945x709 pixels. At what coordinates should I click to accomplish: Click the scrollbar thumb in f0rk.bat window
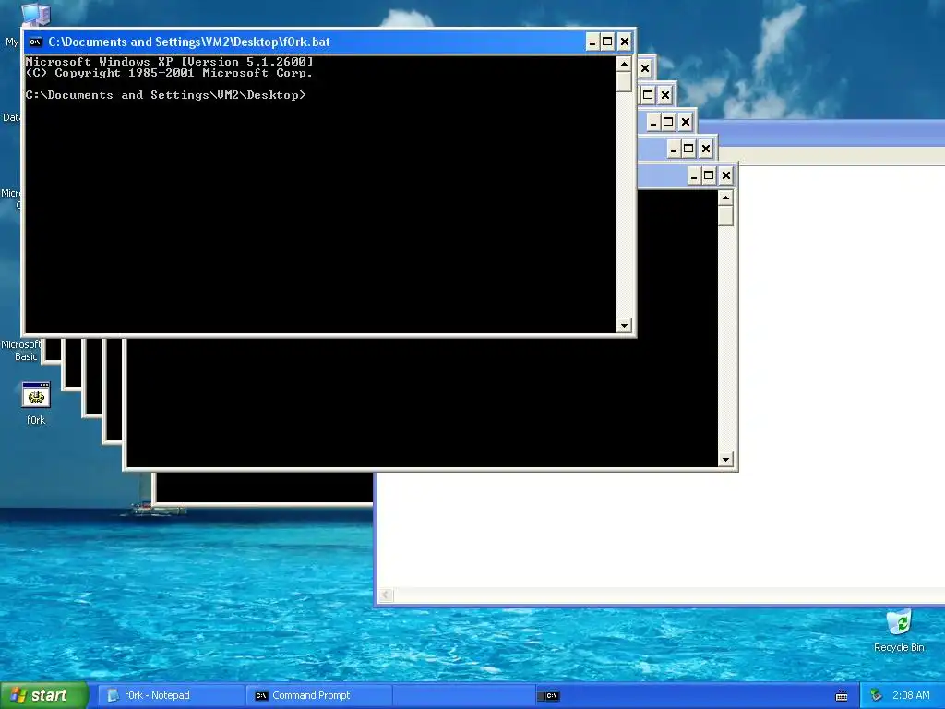(x=624, y=81)
